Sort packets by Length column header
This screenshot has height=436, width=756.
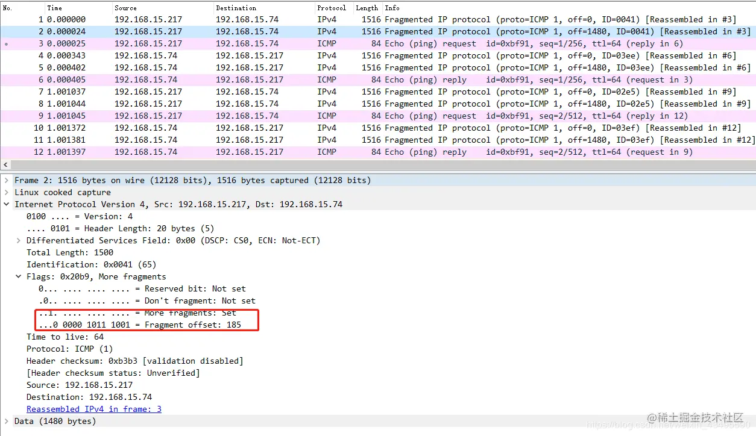tap(368, 8)
